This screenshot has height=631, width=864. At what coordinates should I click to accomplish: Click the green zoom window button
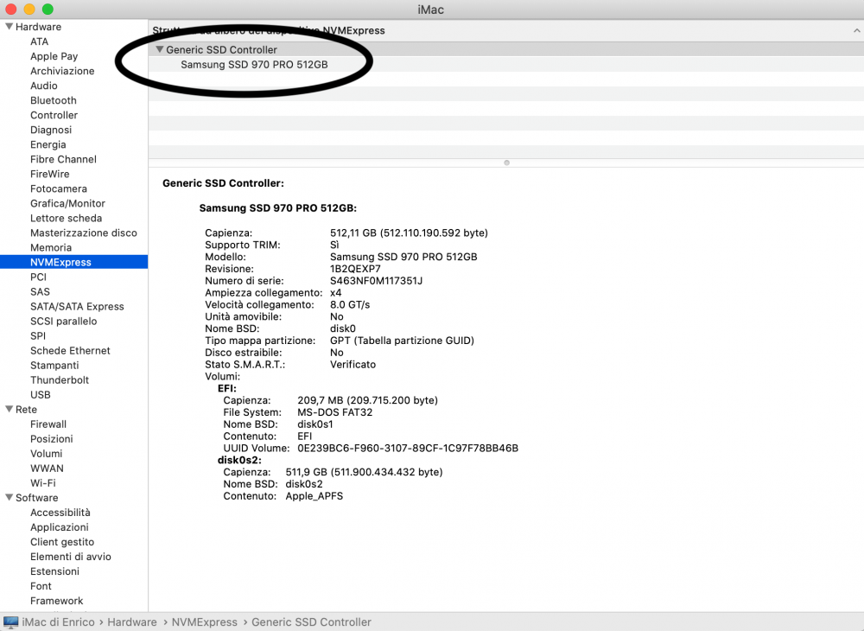[48, 10]
